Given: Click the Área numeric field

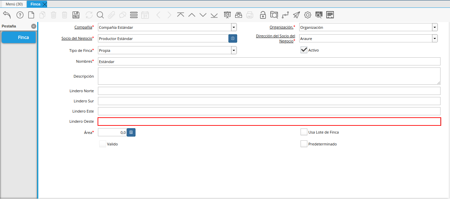Looking at the screenshot, I should tap(112, 132).
